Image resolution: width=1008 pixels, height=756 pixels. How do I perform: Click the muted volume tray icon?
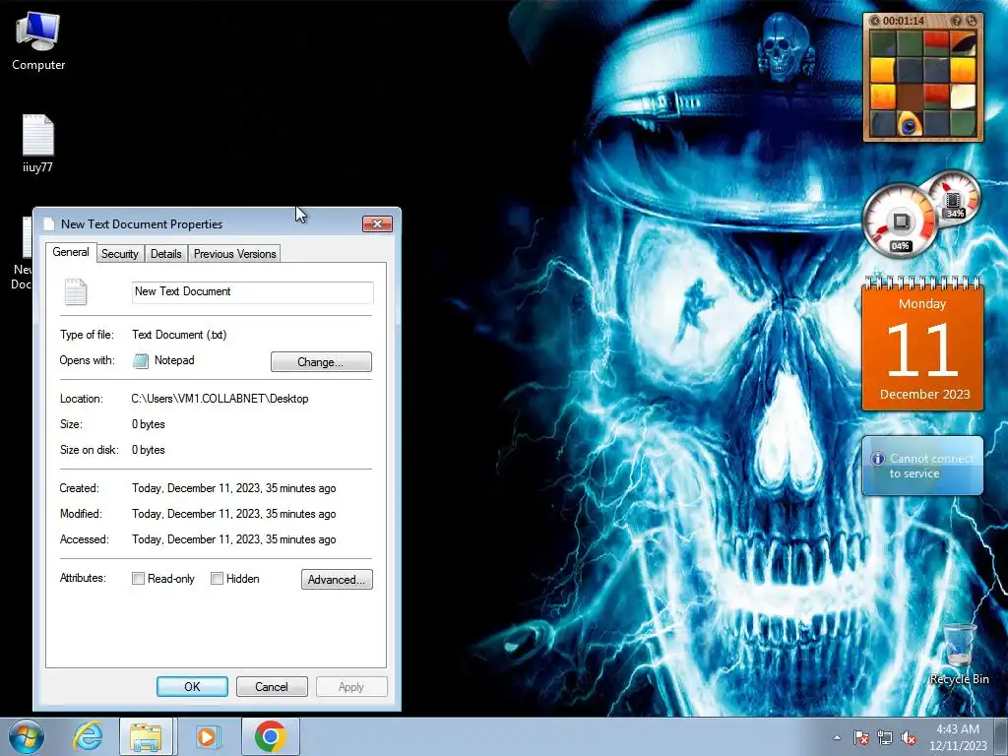pyautogui.click(x=909, y=737)
